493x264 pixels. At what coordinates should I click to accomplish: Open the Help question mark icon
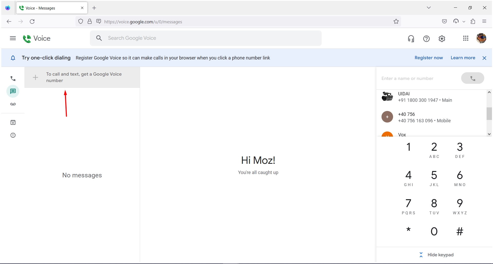click(426, 38)
